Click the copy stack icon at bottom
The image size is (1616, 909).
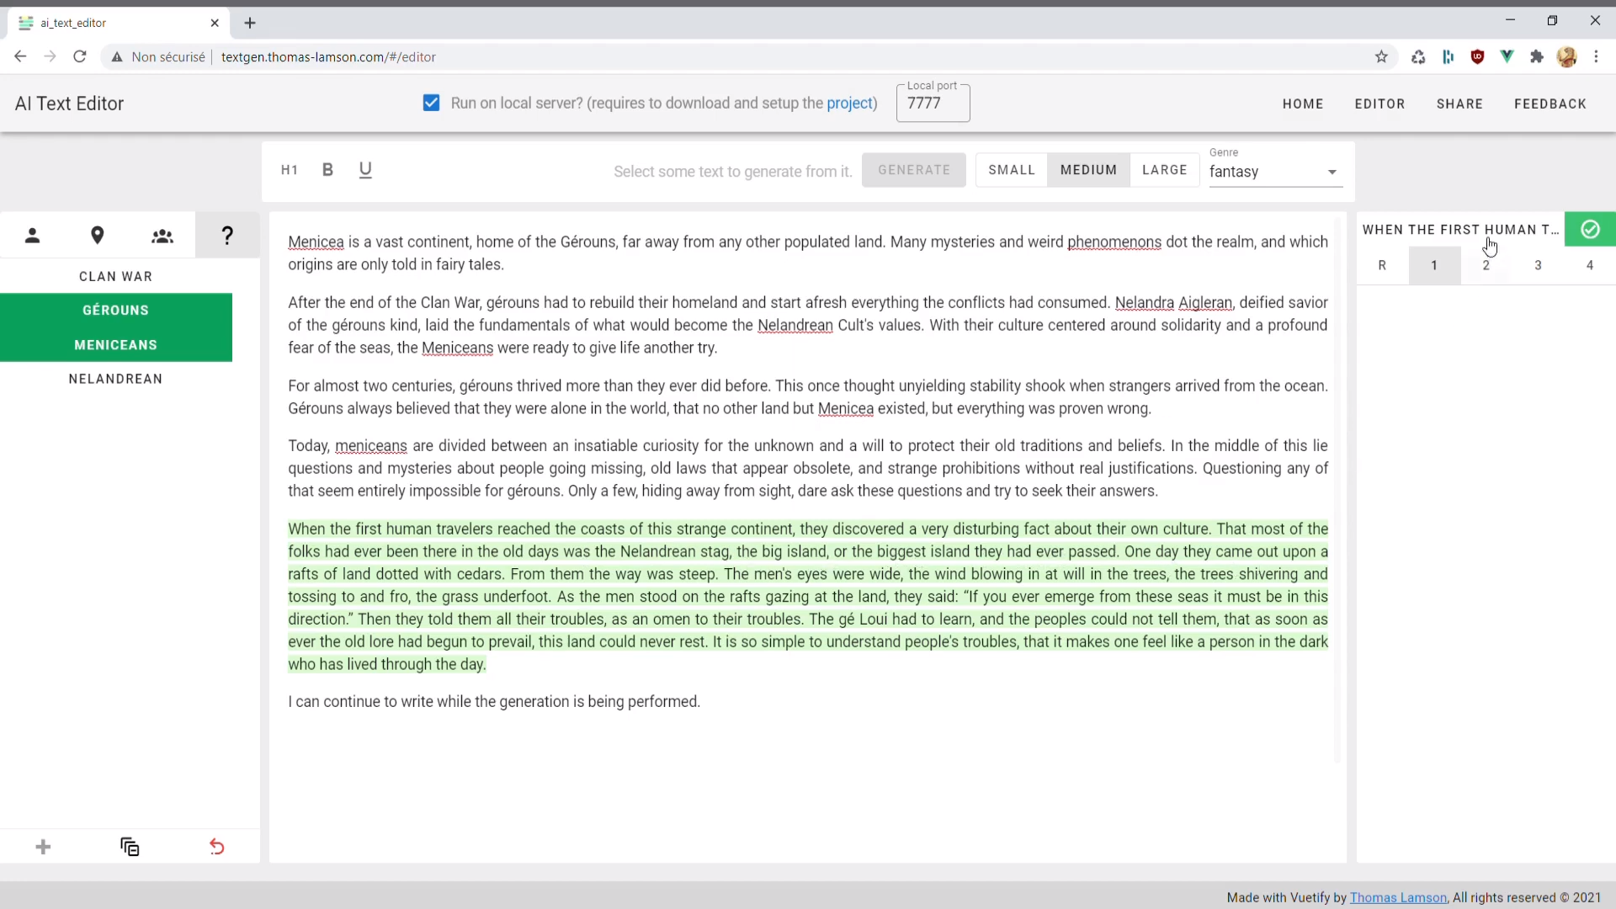click(x=130, y=847)
